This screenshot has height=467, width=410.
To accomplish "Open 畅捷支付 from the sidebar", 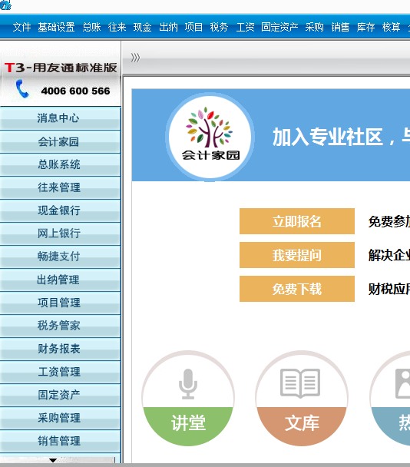I will click(60, 257).
